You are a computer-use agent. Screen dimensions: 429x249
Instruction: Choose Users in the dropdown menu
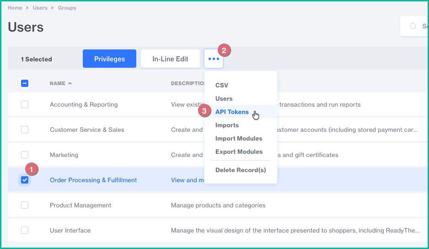point(224,98)
